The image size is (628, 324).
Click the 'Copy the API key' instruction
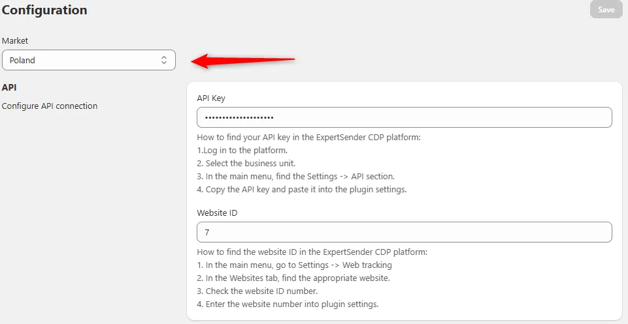click(x=302, y=189)
